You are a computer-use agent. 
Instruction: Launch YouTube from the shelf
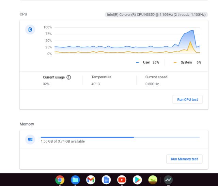[x=122, y=180]
